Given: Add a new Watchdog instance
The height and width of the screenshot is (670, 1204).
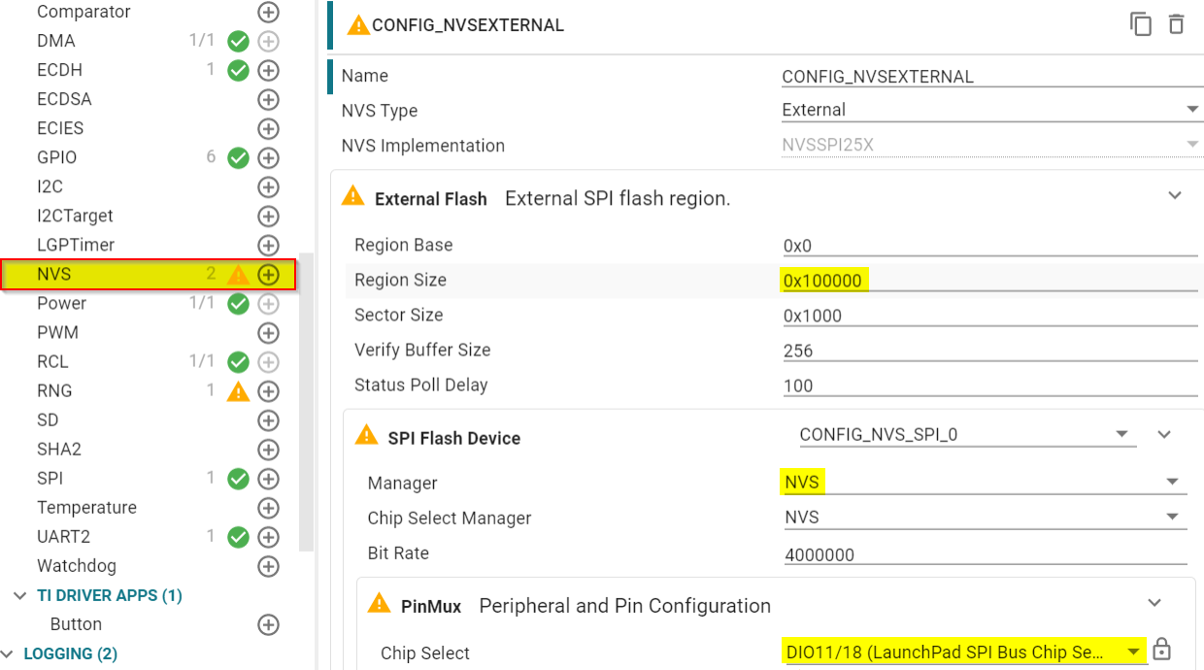Looking at the screenshot, I should [x=268, y=565].
